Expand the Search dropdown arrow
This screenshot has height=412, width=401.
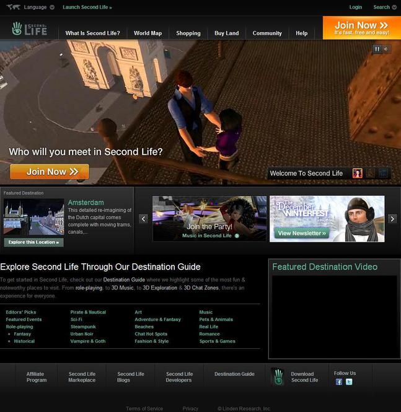pos(394,7)
